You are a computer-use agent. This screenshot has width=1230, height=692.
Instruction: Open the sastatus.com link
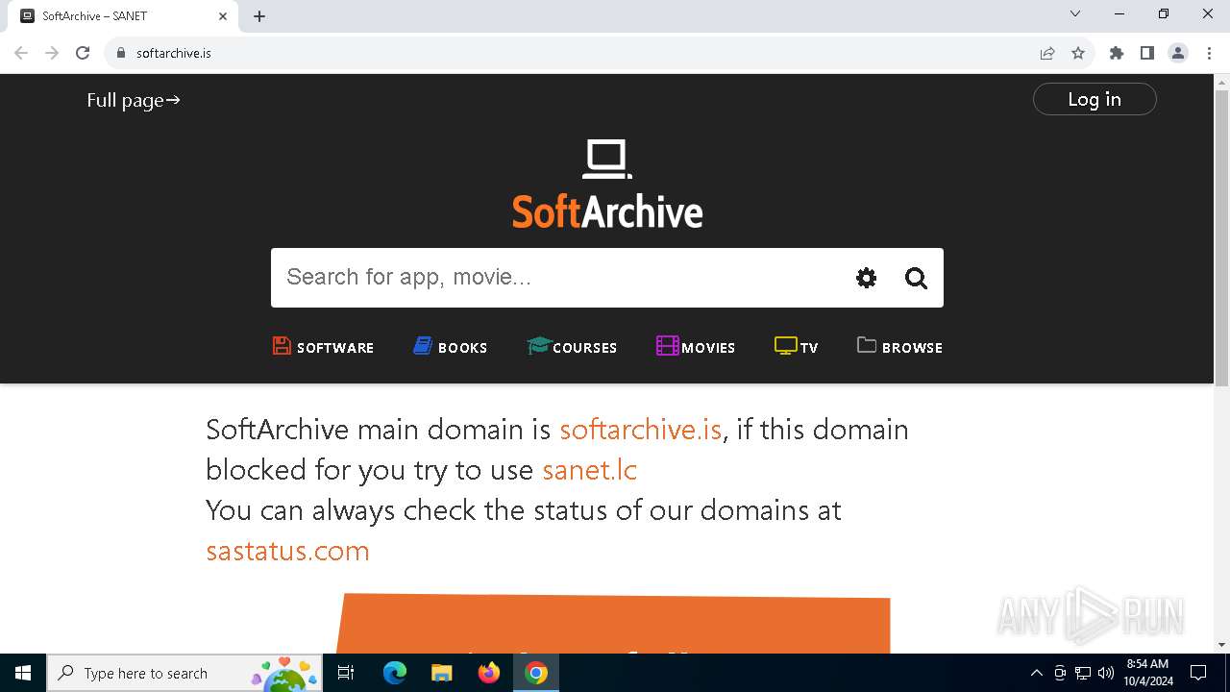pos(287,550)
